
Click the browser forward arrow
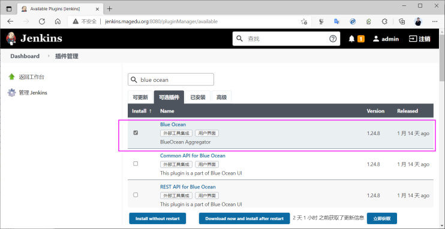pos(26,22)
